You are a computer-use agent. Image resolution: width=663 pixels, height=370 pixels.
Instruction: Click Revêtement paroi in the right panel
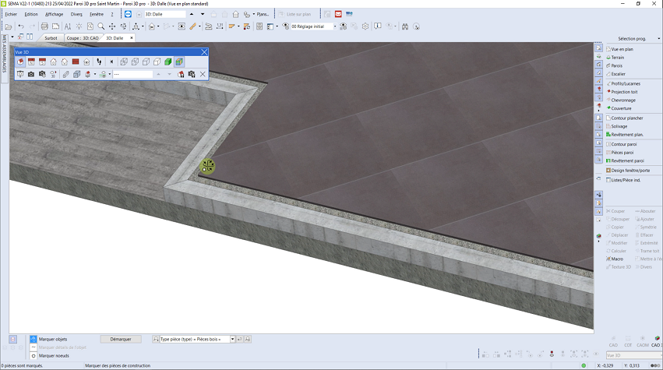pyautogui.click(x=627, y=160)
